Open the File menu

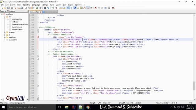pyautogui.click(x=2, y=5)
